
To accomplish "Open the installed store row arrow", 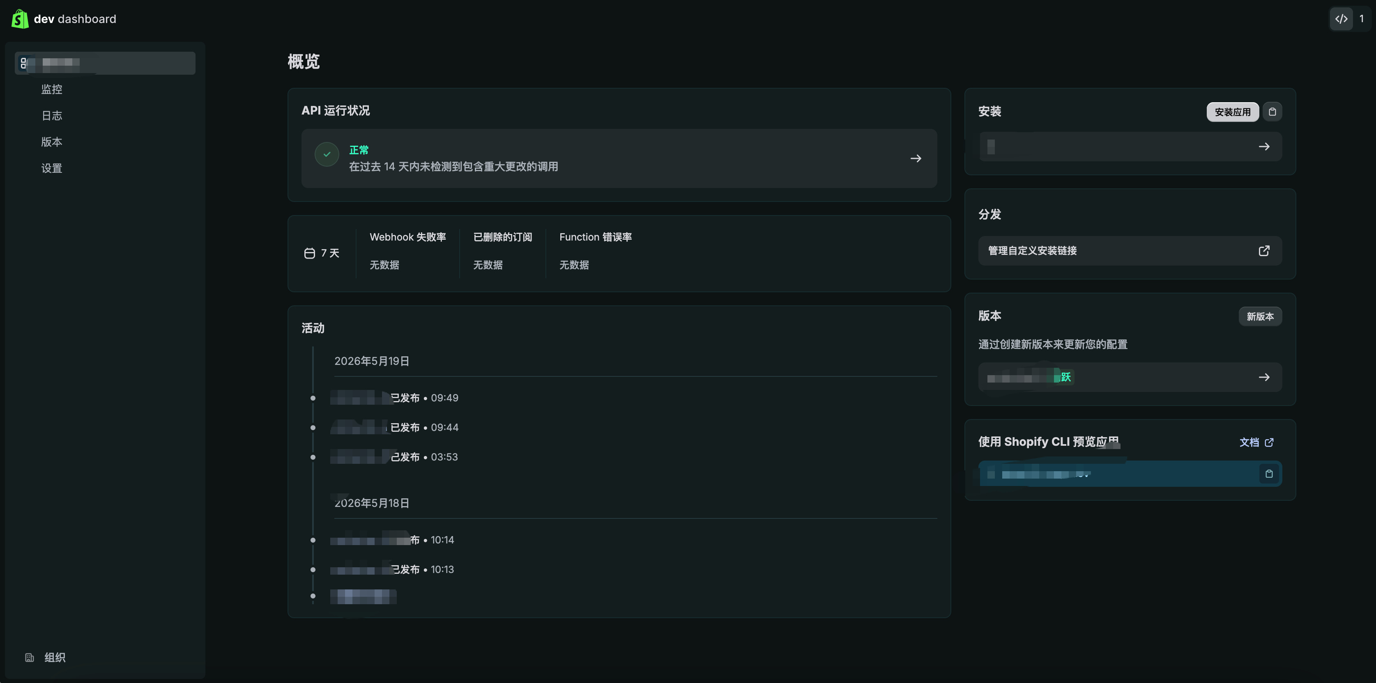I will point(1264,147).
